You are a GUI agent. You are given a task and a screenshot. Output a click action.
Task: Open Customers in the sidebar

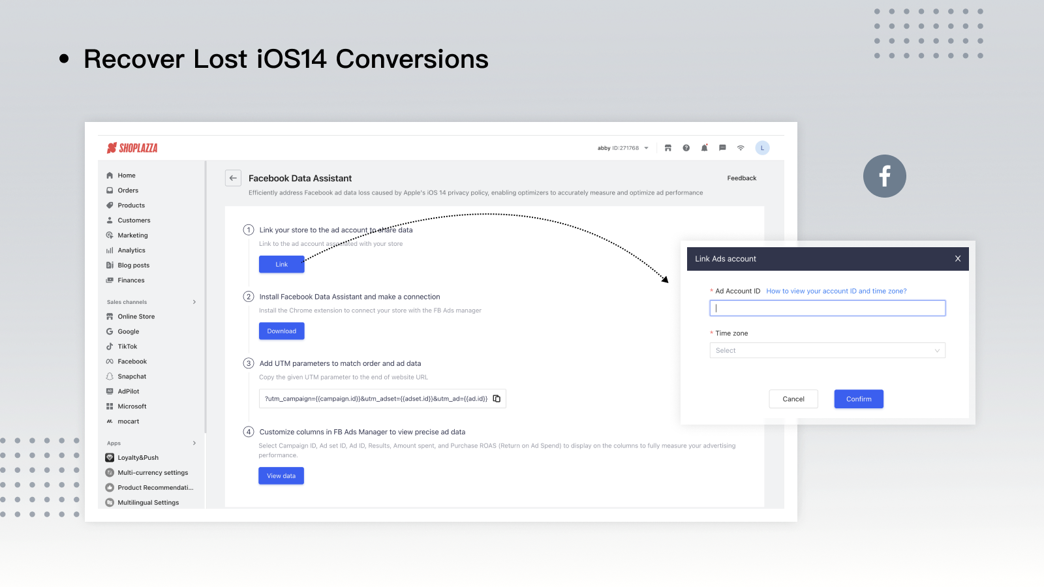tap(134, 220)
